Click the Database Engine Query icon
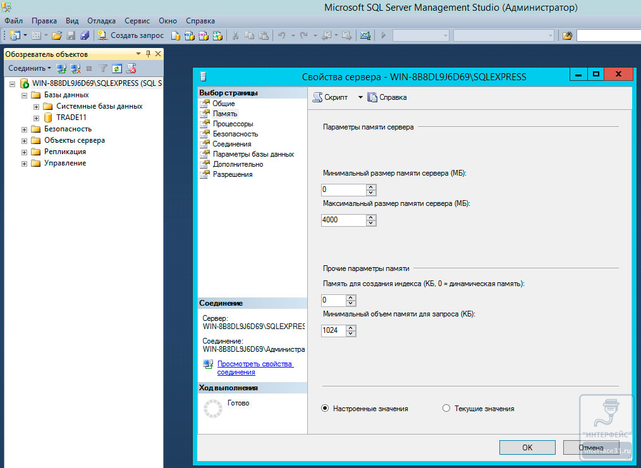 coord(175,36)
